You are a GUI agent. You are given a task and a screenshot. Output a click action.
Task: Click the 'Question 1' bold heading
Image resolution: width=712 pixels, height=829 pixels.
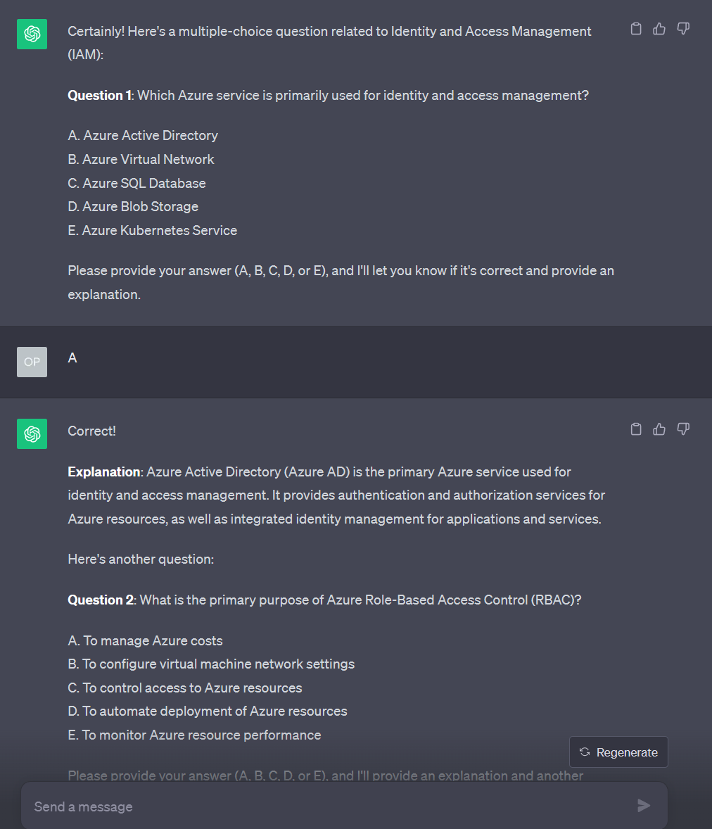pos(99,95)
